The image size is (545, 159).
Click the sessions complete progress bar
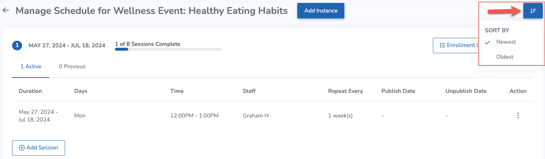click(169, 49)
